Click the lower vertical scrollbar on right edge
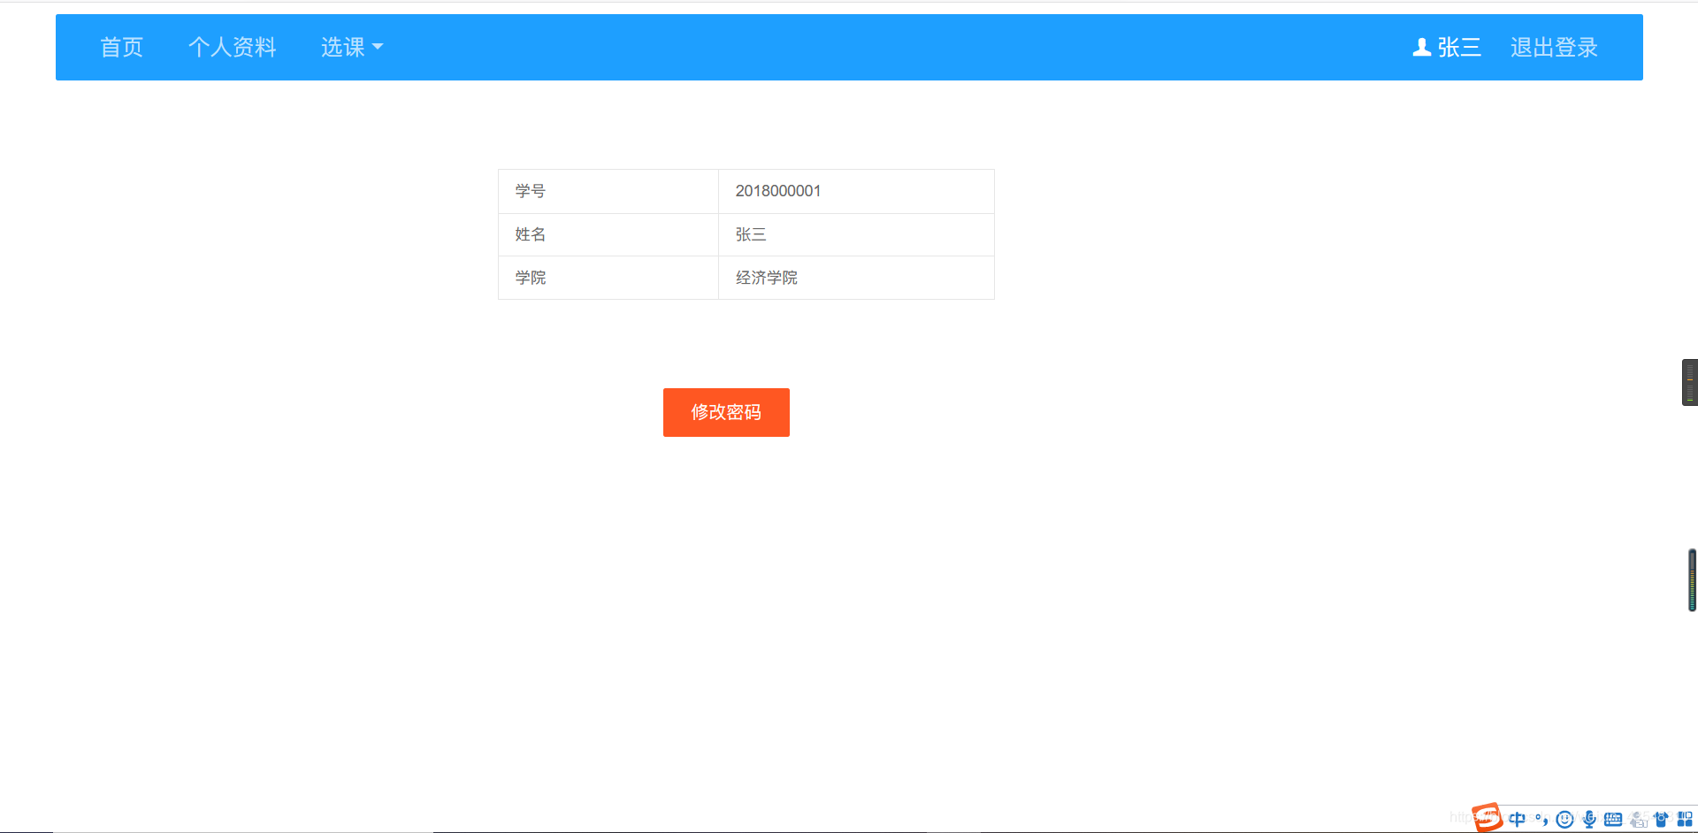1698x833 pixels. tap(1690, 579)
